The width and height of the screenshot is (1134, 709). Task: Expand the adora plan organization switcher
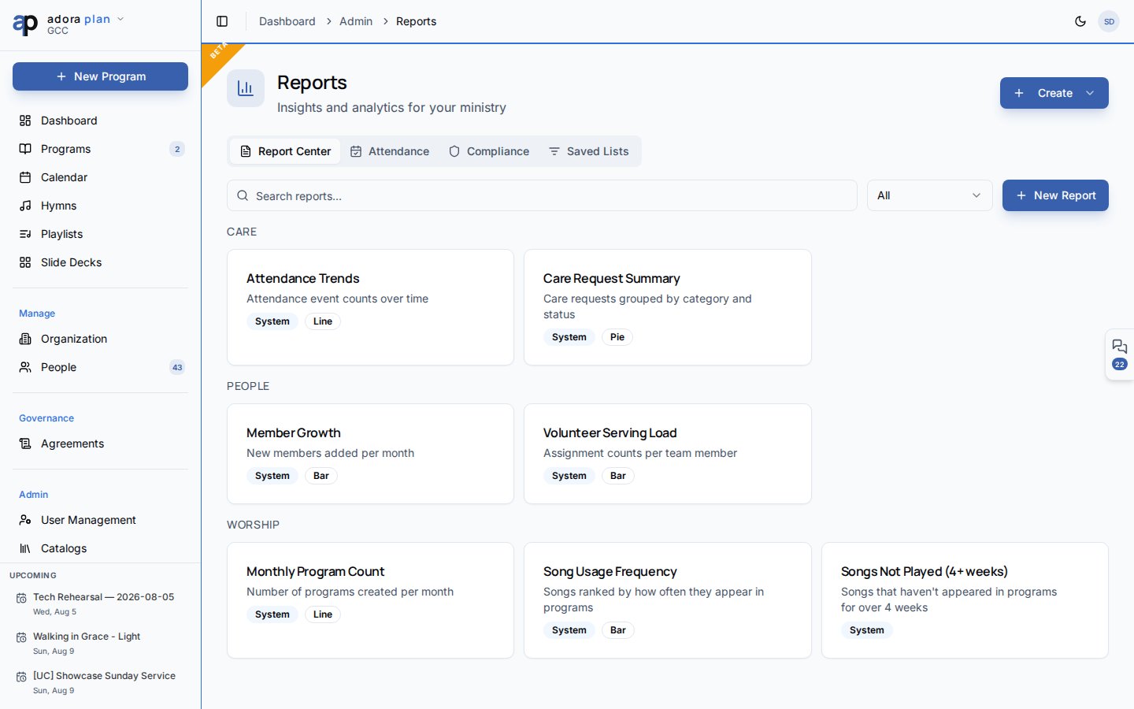pos(120,19)
